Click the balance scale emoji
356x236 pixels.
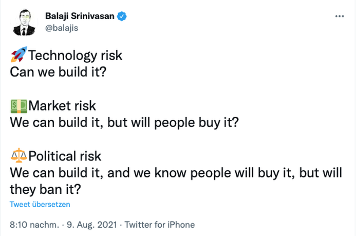(18, 155)
